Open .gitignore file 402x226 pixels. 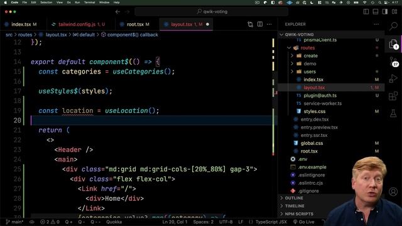pos(308,191)
